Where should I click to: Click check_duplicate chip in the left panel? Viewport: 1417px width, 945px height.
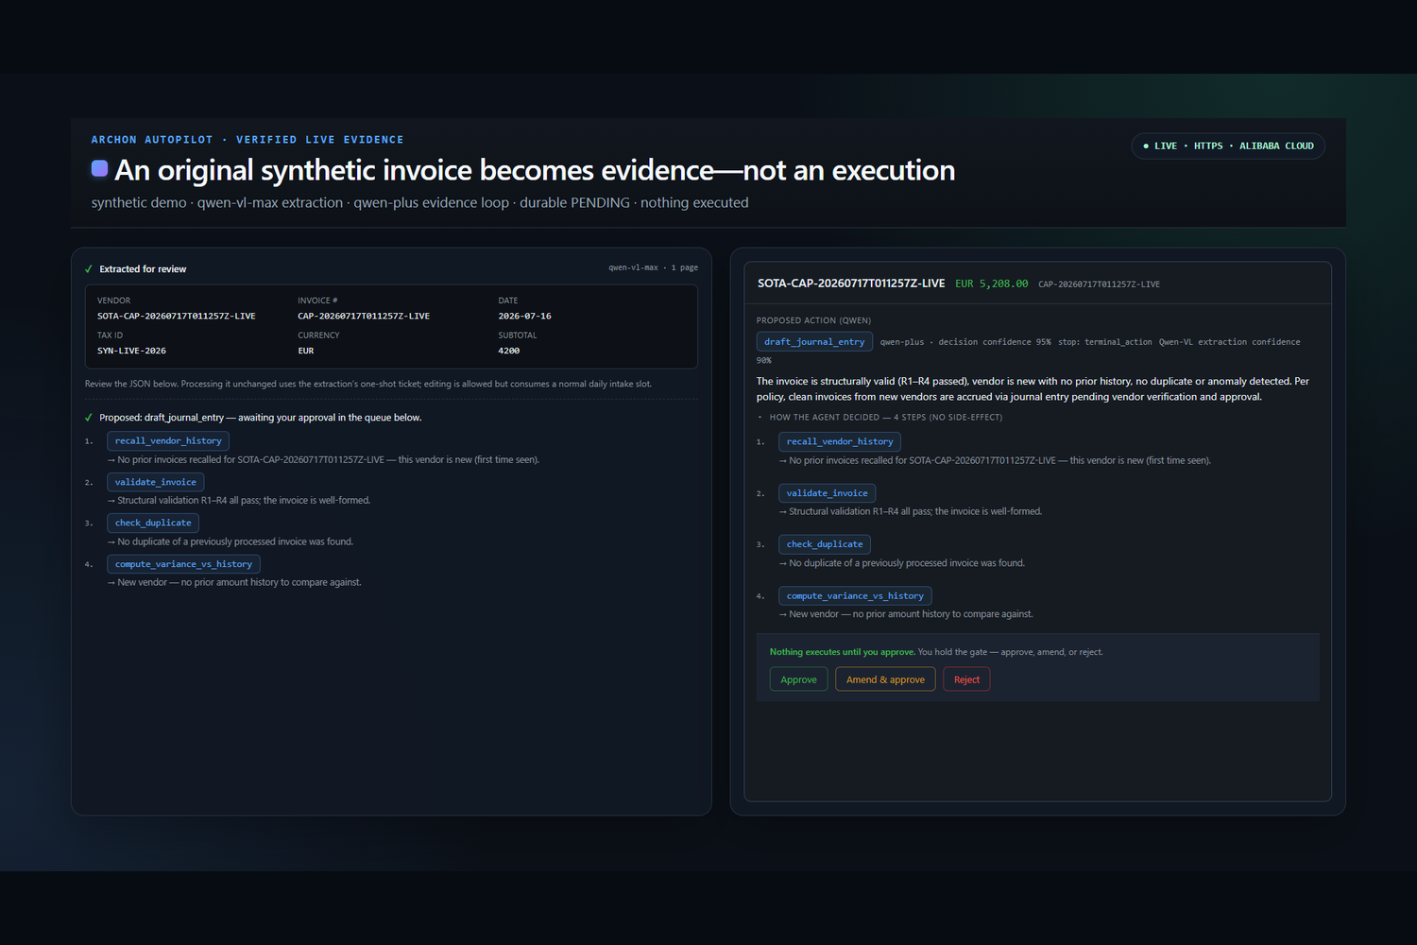click(x=153, y=523)
